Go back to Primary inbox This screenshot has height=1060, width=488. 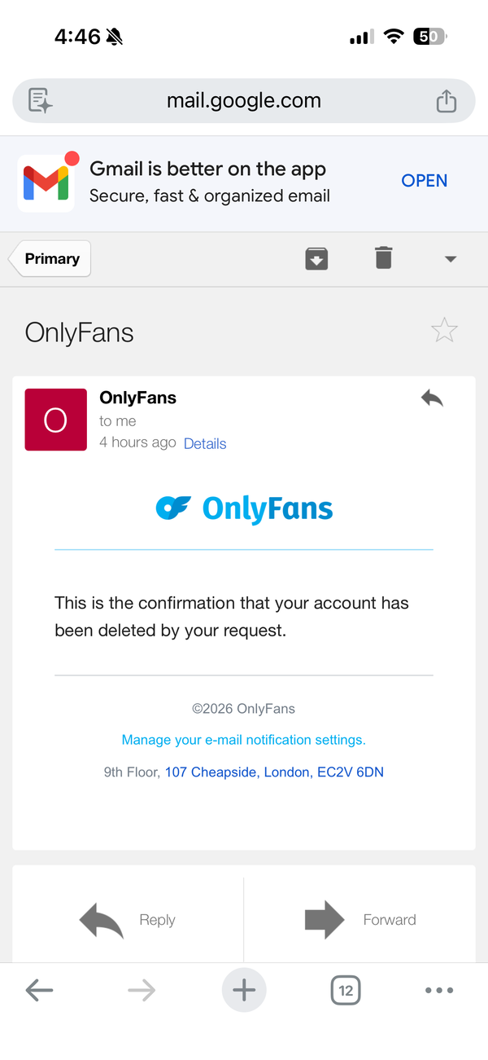click(50, 259)
